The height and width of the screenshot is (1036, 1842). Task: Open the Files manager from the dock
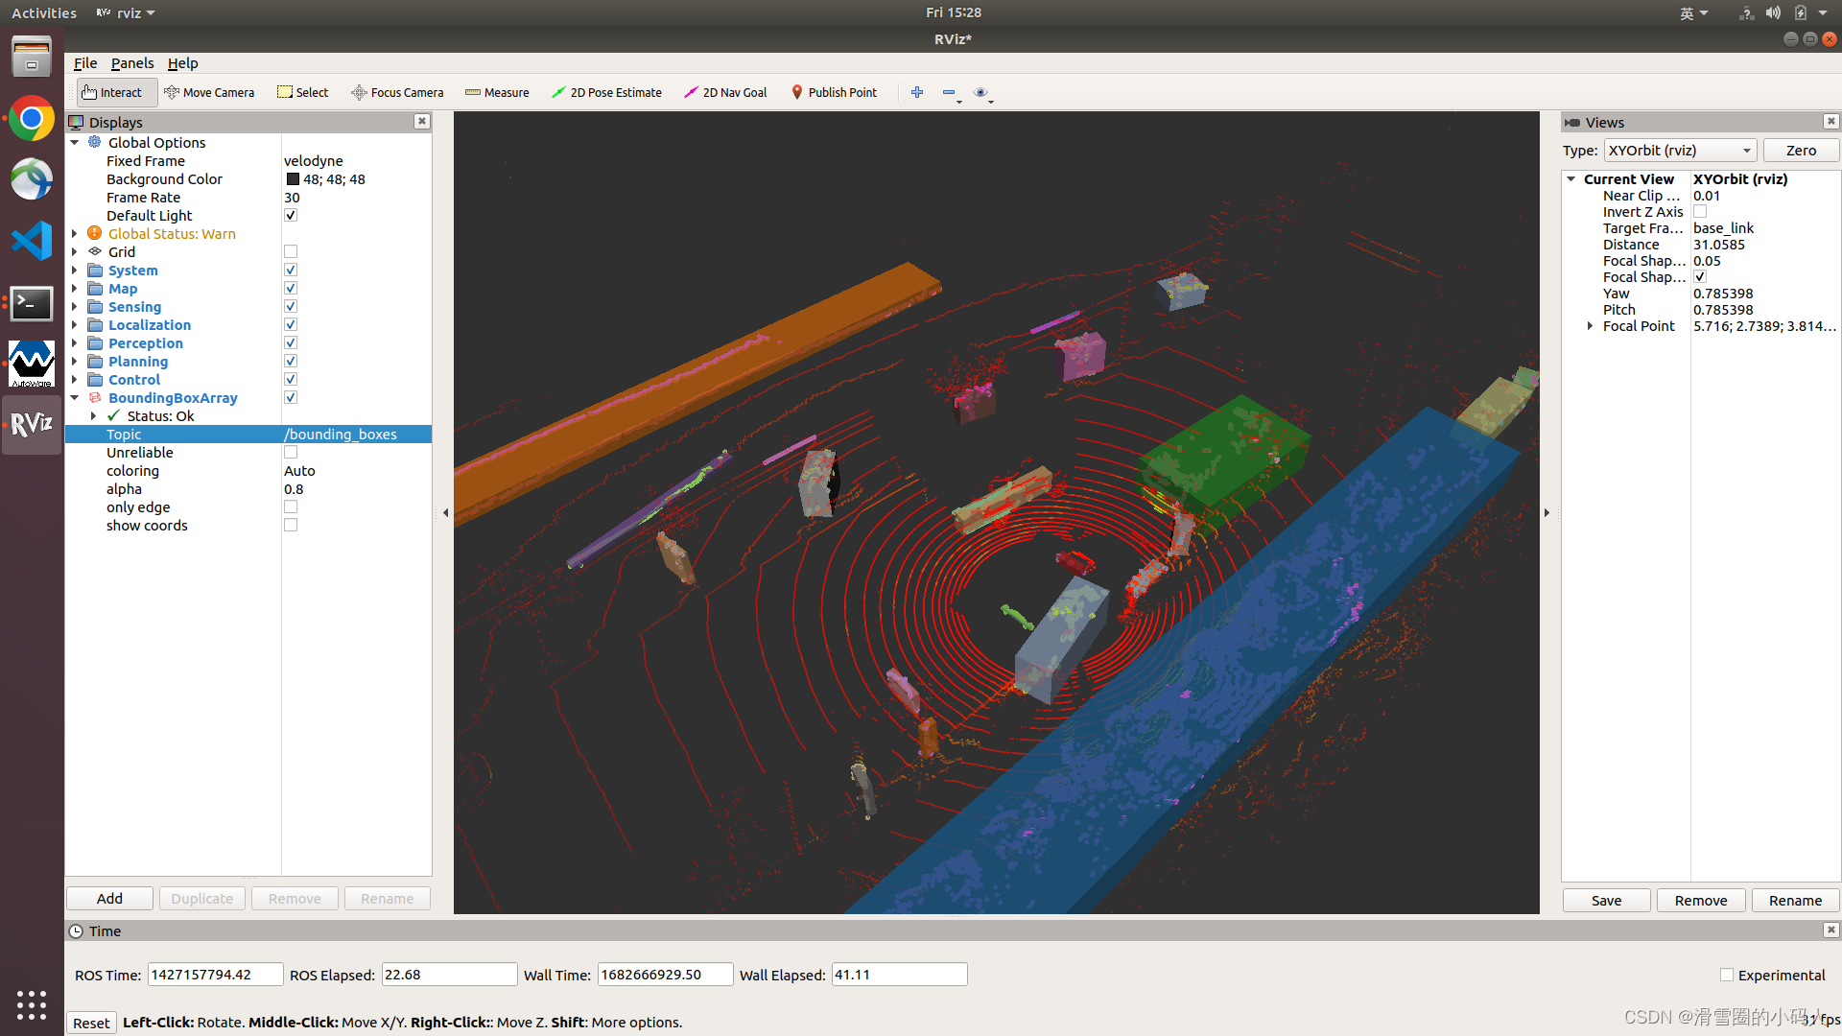tap(32, 57)
